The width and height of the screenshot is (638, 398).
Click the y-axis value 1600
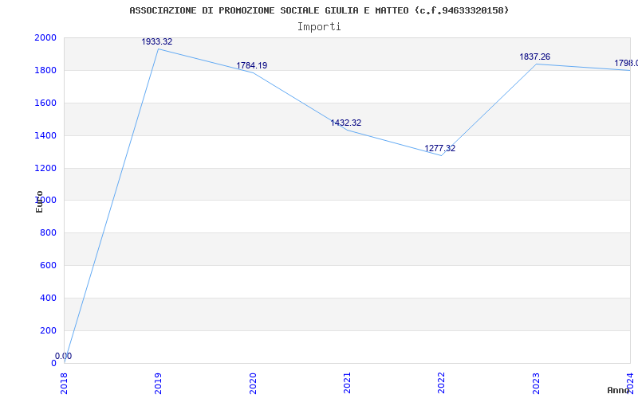[x=45, y=103]
